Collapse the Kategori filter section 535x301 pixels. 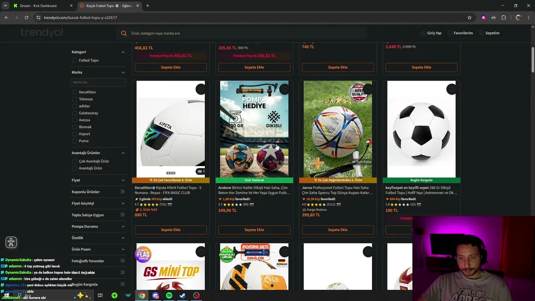(123, 52)
